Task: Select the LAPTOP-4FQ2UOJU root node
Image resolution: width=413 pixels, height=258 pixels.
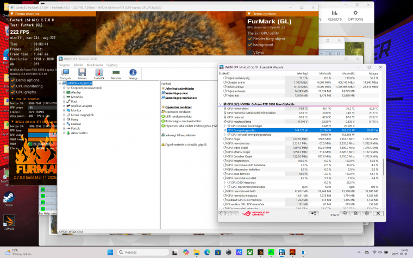Action: point(79,83)
